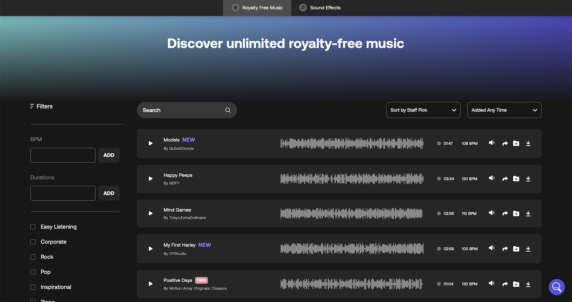Play the Positive Days track
572x302 pixels.
click(151, 284)
